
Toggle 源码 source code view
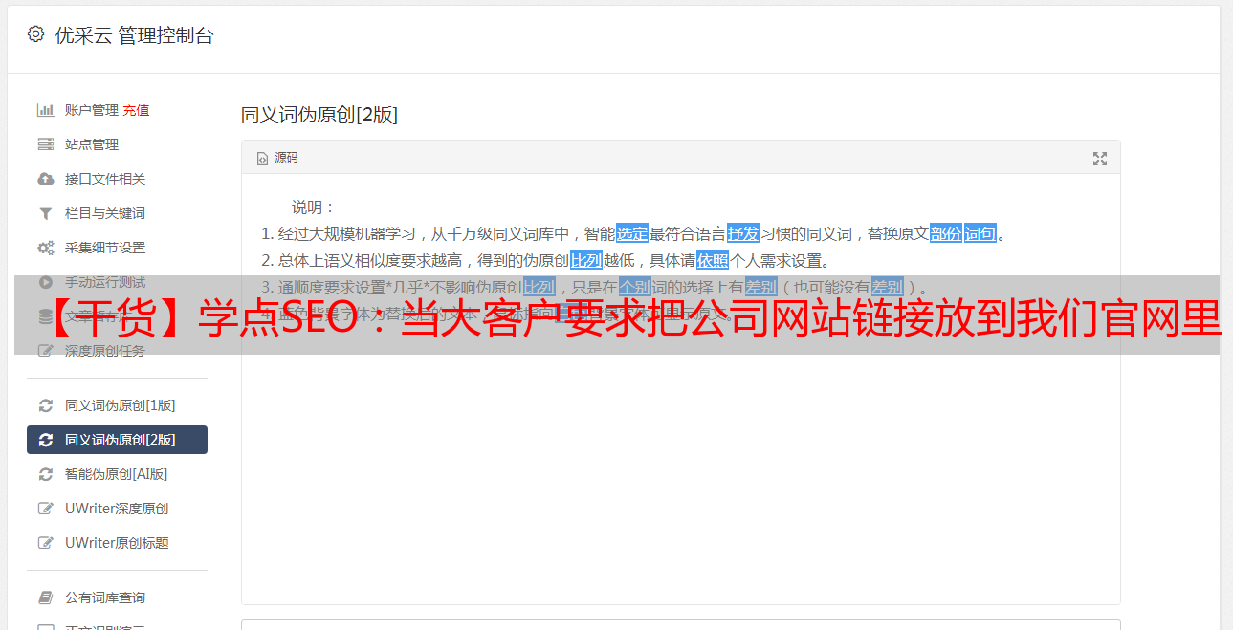pyautogui.click(x=277, y=158)
